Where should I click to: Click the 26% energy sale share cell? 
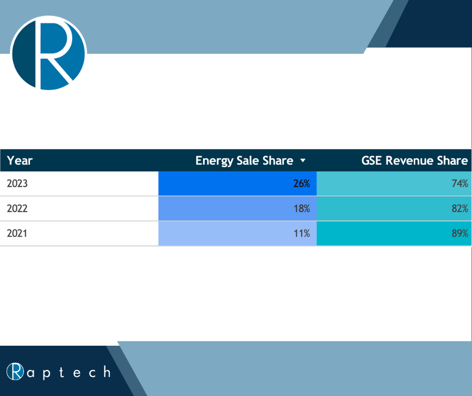pyautogui.click(x=238, y=183)
